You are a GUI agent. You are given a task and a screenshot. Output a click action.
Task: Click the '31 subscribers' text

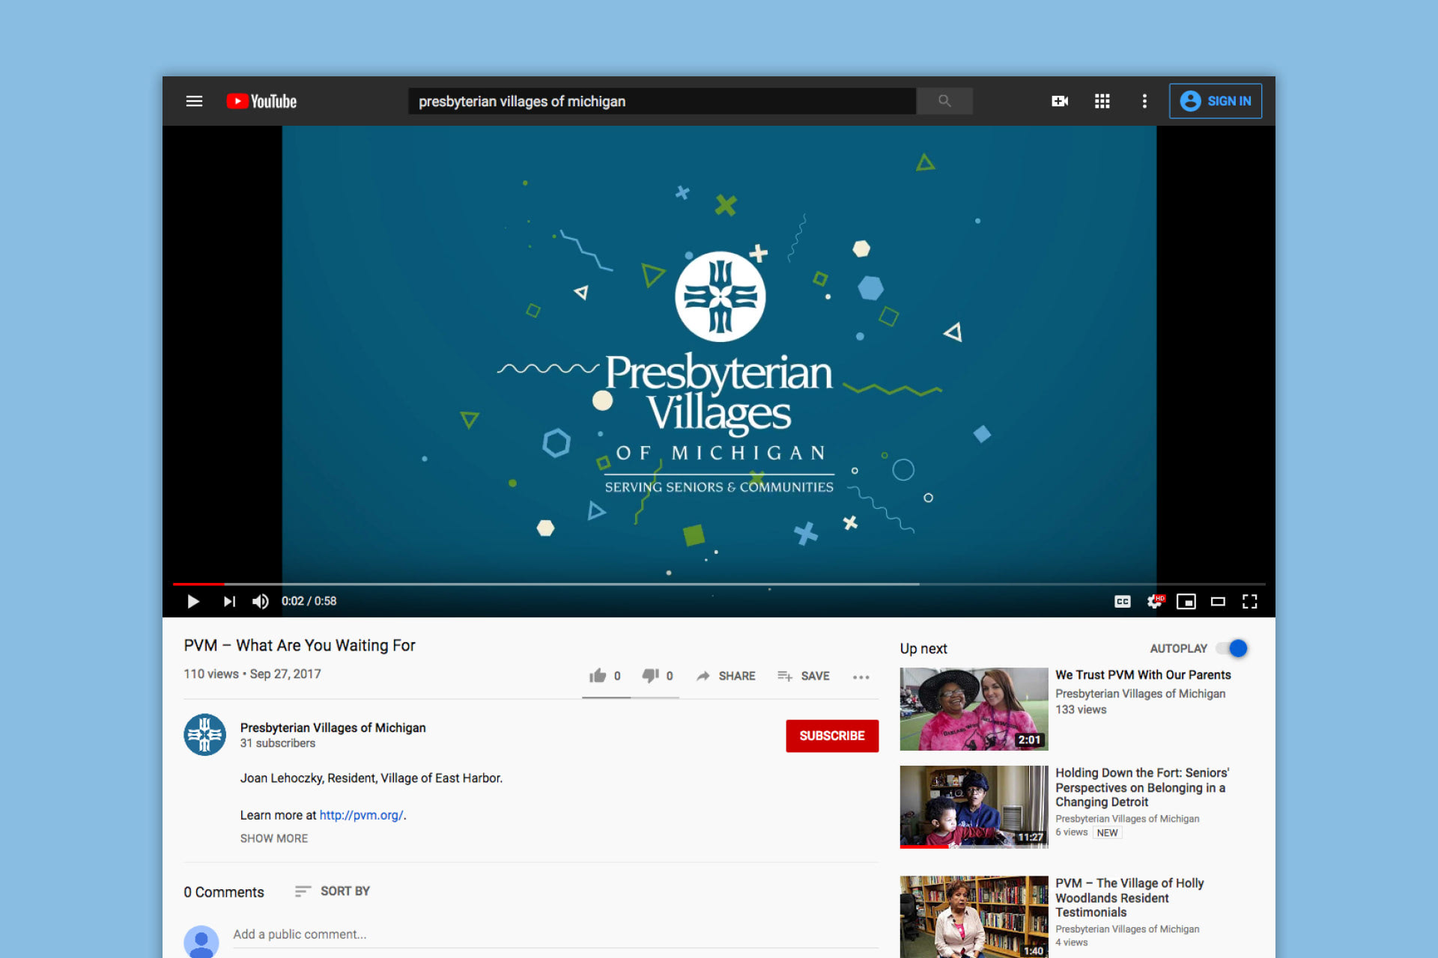click(x=277, y=743)
